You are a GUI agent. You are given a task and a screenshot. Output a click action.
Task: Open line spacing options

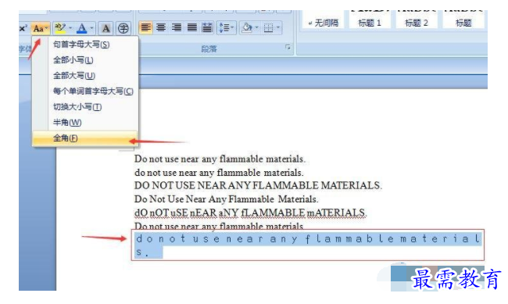[x=226, y=27]
